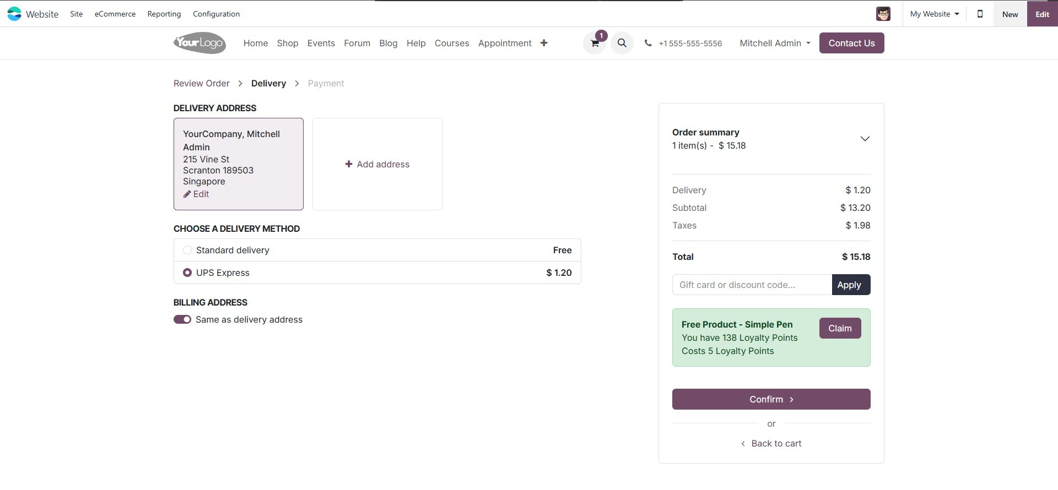
Task: Click the Odoo Website app icon
Action: 14,14
